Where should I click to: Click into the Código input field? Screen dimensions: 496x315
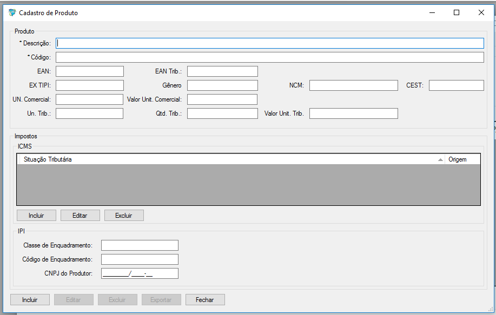click(270, 57)
